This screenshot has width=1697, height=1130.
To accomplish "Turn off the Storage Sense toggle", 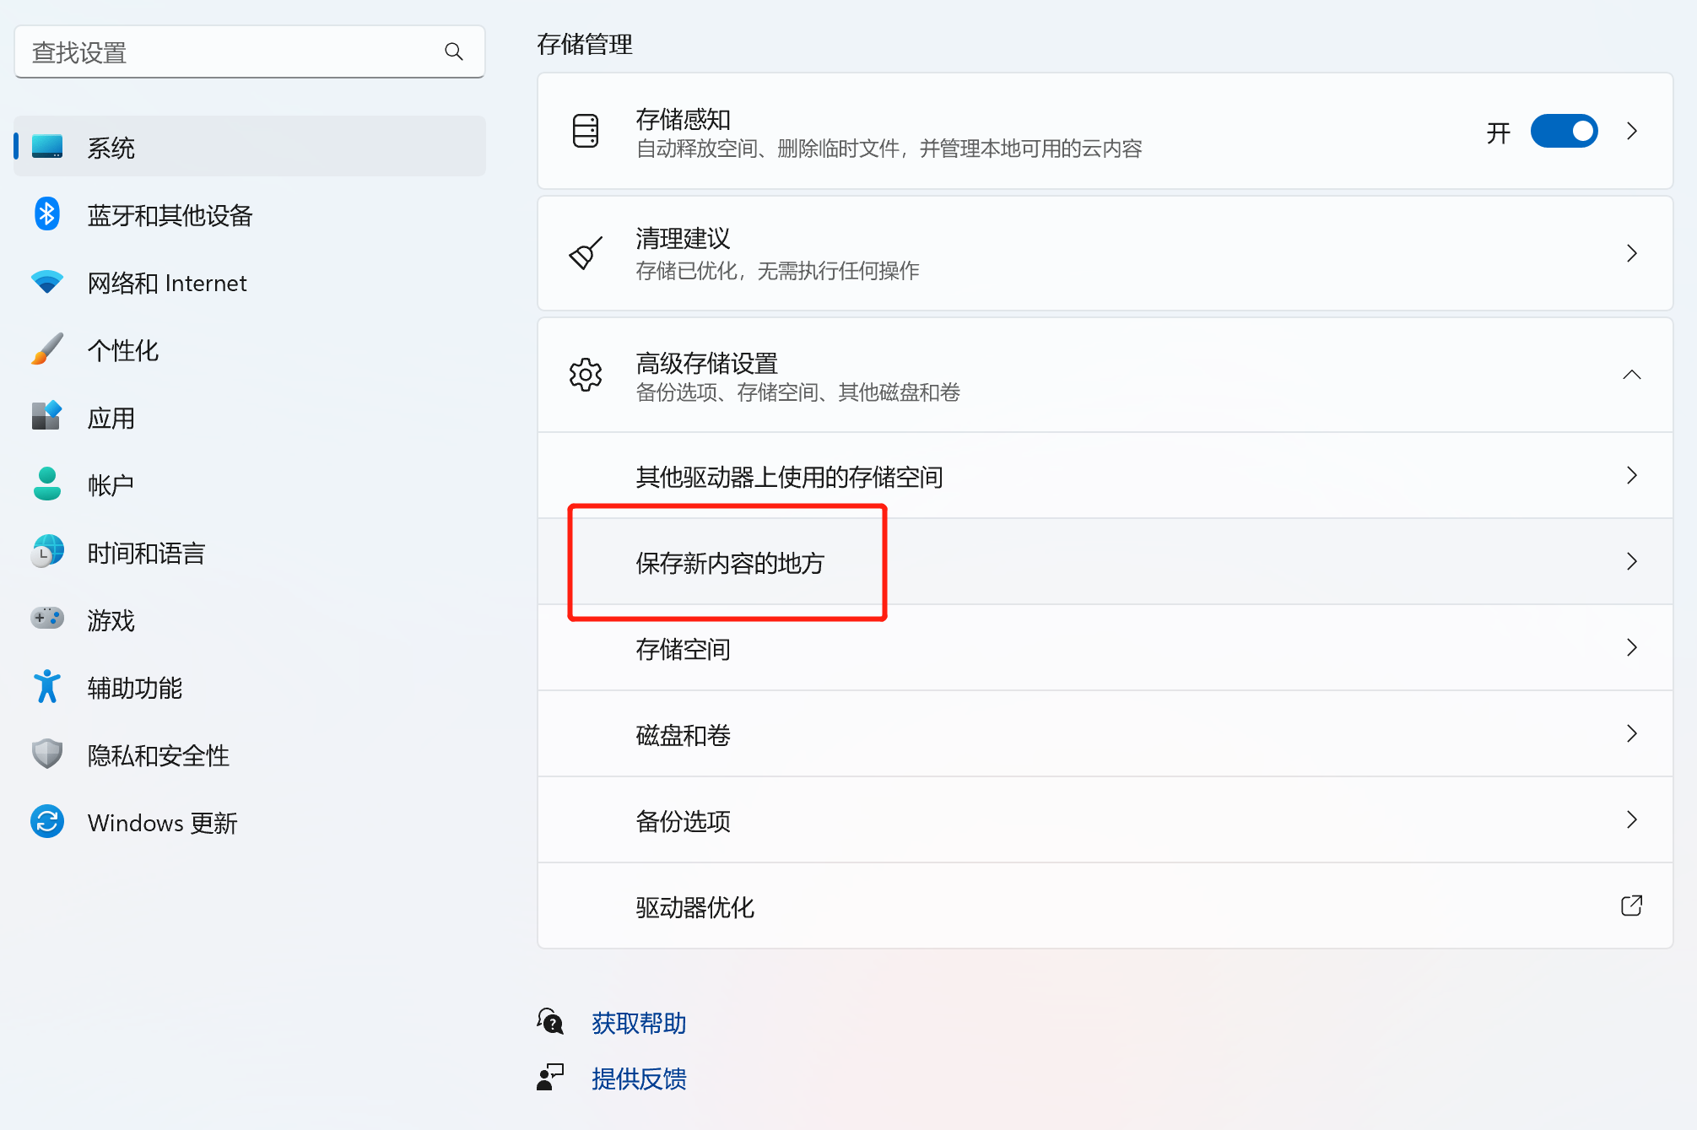I will [1564, 132].
